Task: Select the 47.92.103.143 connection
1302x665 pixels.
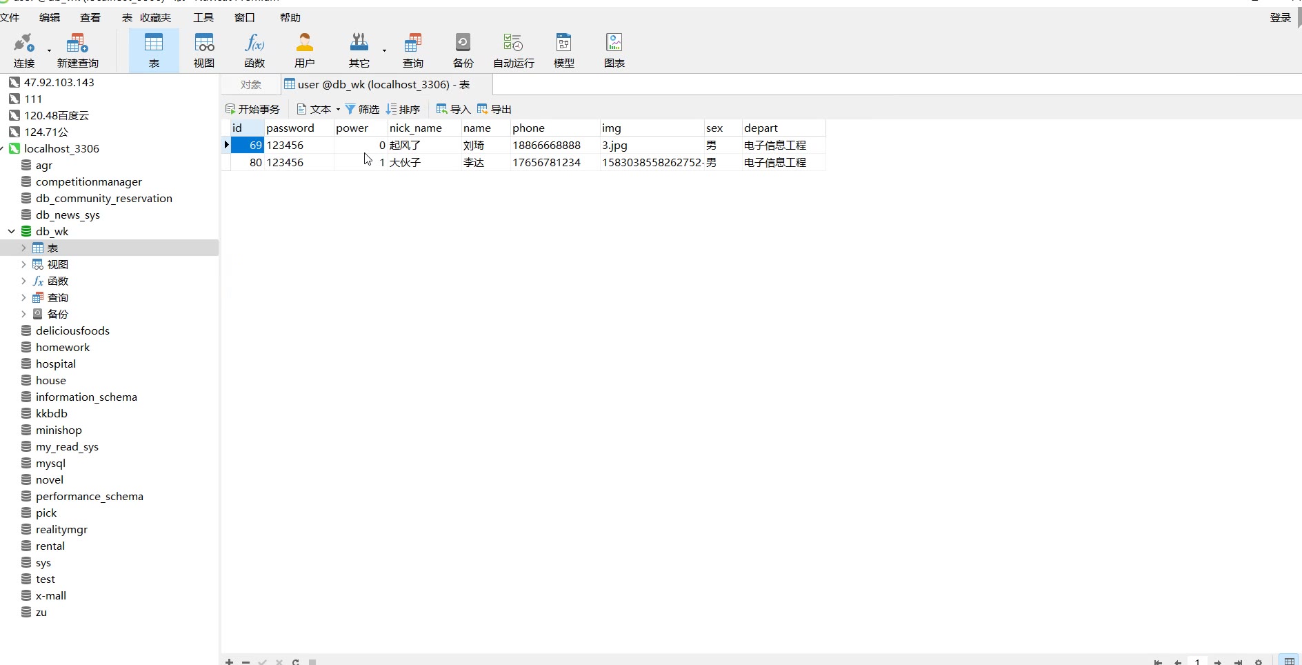Action: pyautogui.click(x=59, y=82)
